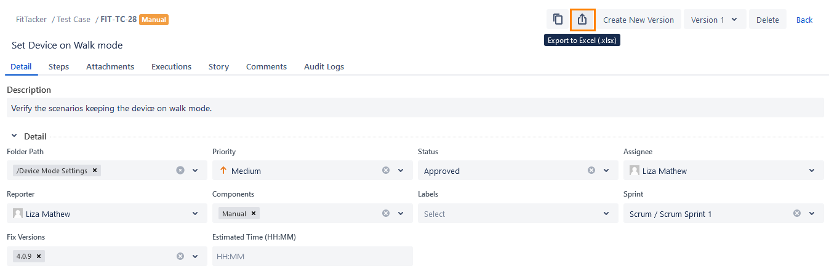Click the Labels Select field
This screenshot has height=274, width=829.
coord(518,213)
